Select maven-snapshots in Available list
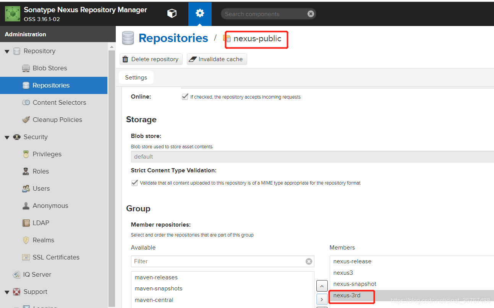 coord(222,289)
